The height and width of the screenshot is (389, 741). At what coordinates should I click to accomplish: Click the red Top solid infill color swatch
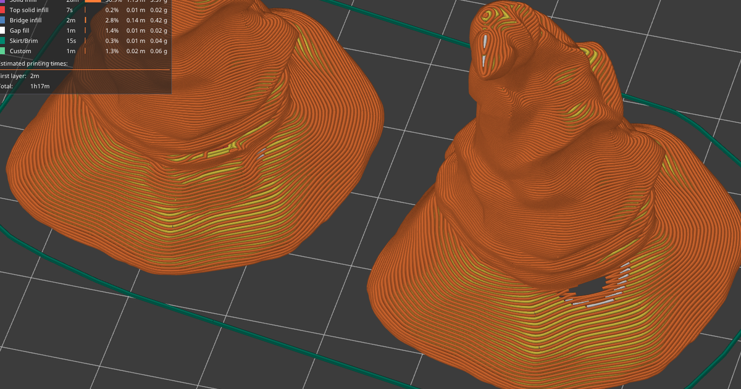coord(4,10)
